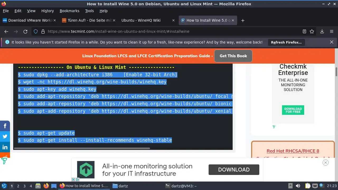Switch to workspace 4
Viewport: 338px width, 190px height.
click(31, 186)
